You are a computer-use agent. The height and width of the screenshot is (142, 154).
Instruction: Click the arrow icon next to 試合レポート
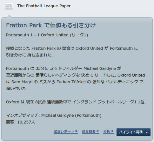[x=77, y=131]
